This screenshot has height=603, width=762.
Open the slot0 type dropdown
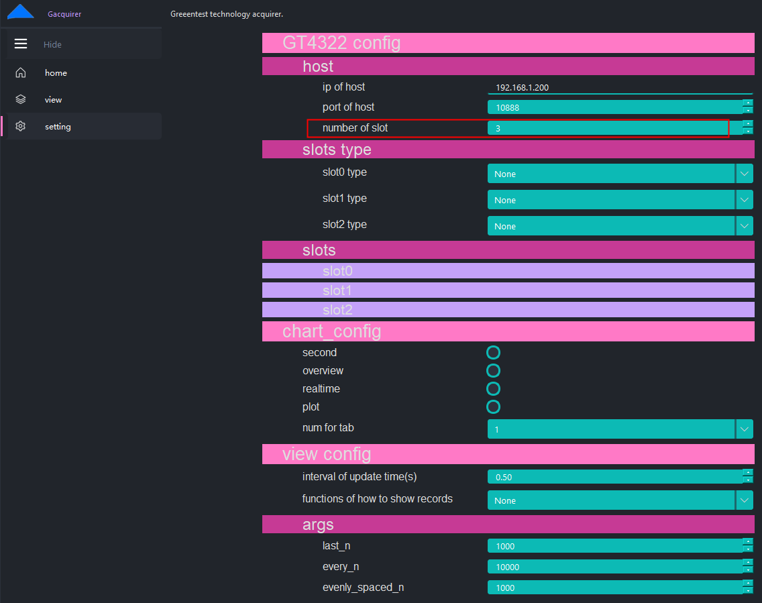point(620,174)
